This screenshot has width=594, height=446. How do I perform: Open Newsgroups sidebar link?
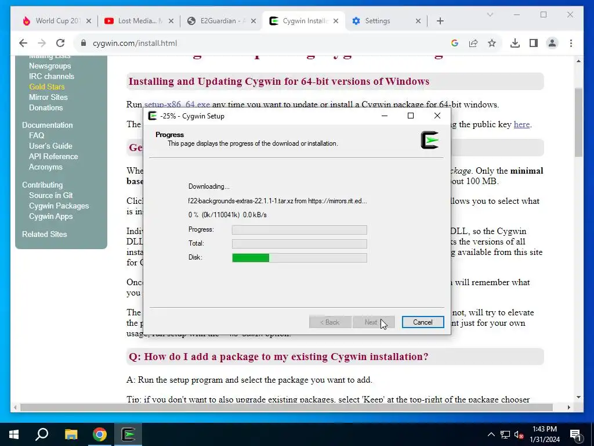point(50,66)
